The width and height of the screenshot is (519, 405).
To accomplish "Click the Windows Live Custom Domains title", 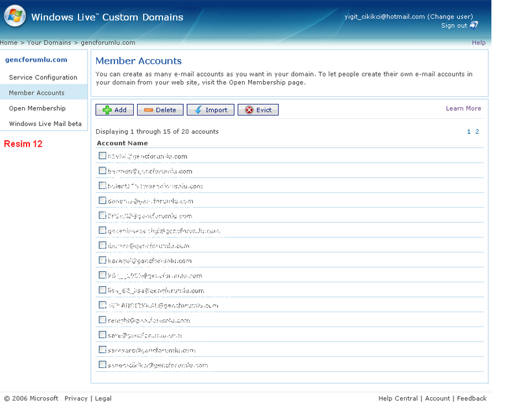I will tap(107, 17).
